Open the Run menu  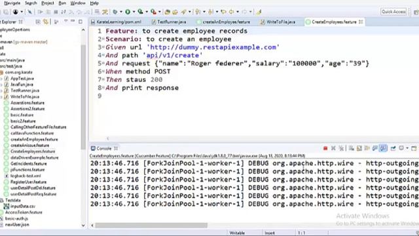(x=62, y=3)
